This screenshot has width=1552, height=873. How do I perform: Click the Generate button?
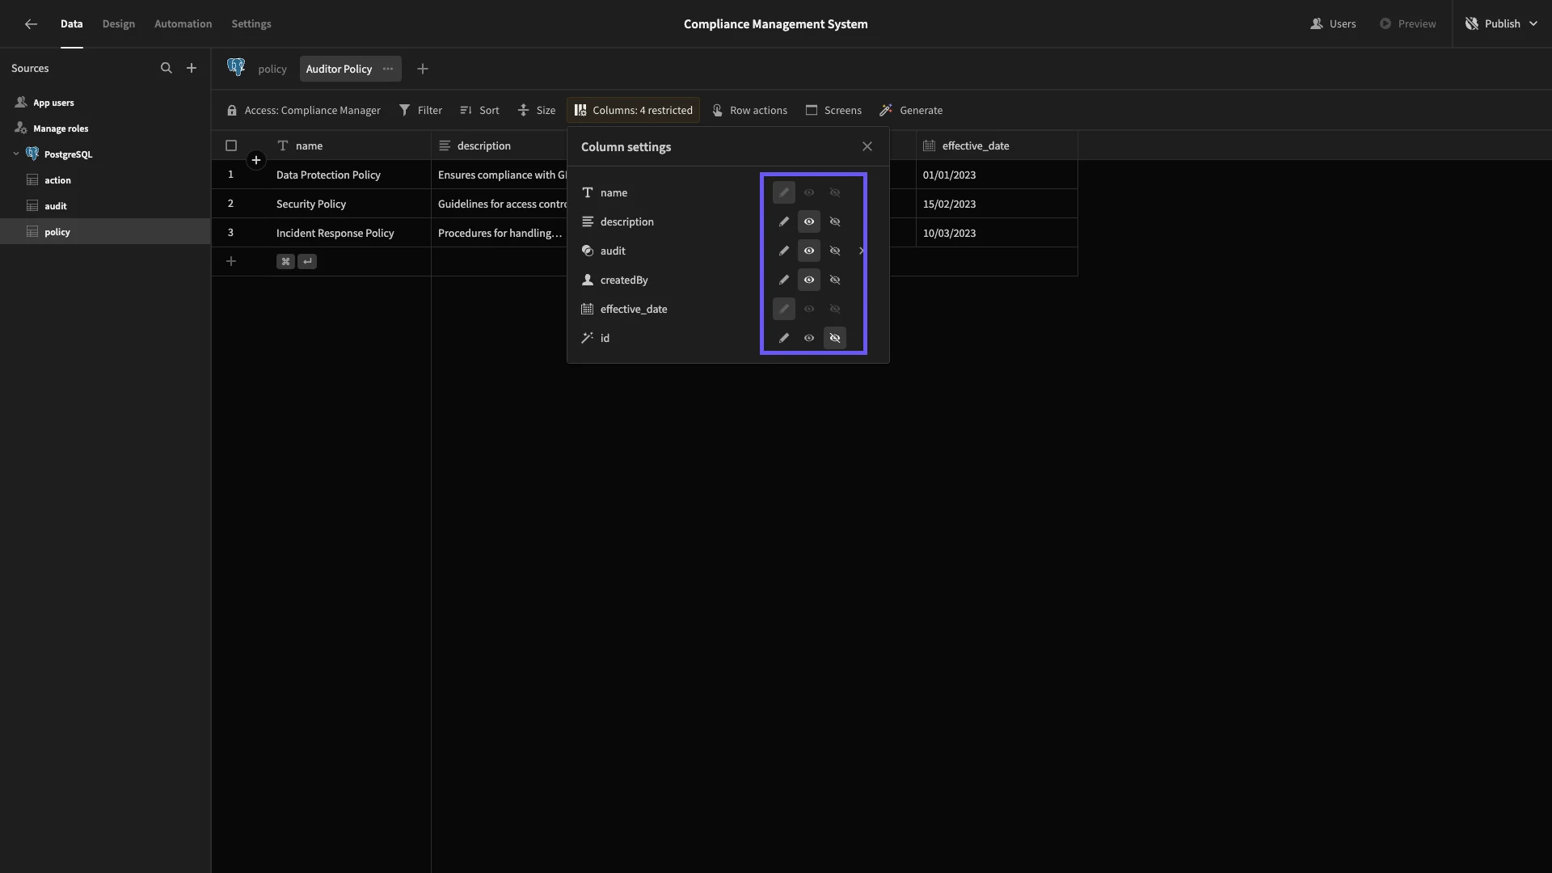[911, 111]
